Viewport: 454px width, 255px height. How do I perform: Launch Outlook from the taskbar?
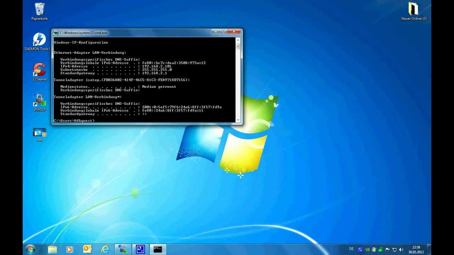coord(87,249)
